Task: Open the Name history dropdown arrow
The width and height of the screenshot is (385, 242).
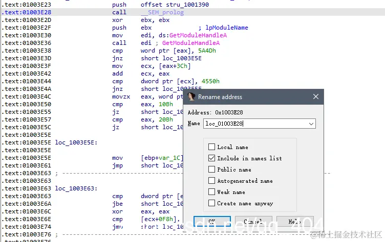Action: [x=311, y=124]
